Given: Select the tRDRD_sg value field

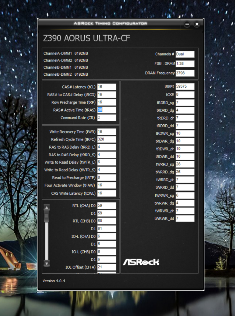Looking at the screenshot, I should [185, 103].
